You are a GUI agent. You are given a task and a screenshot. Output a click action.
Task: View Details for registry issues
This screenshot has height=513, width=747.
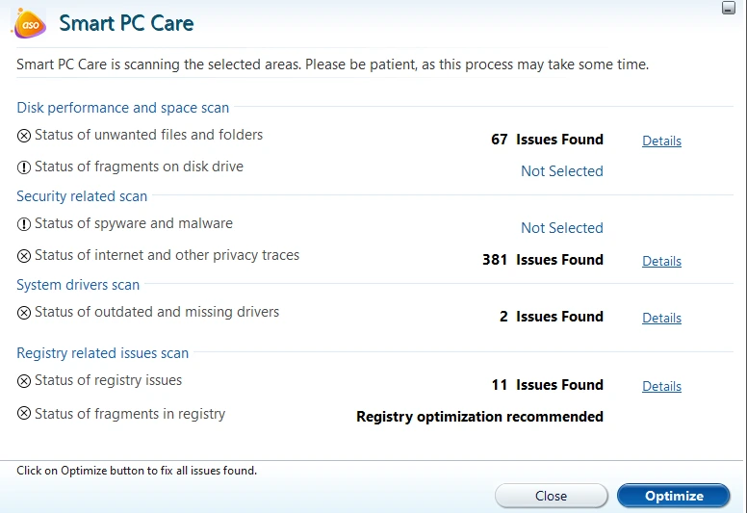661,386
